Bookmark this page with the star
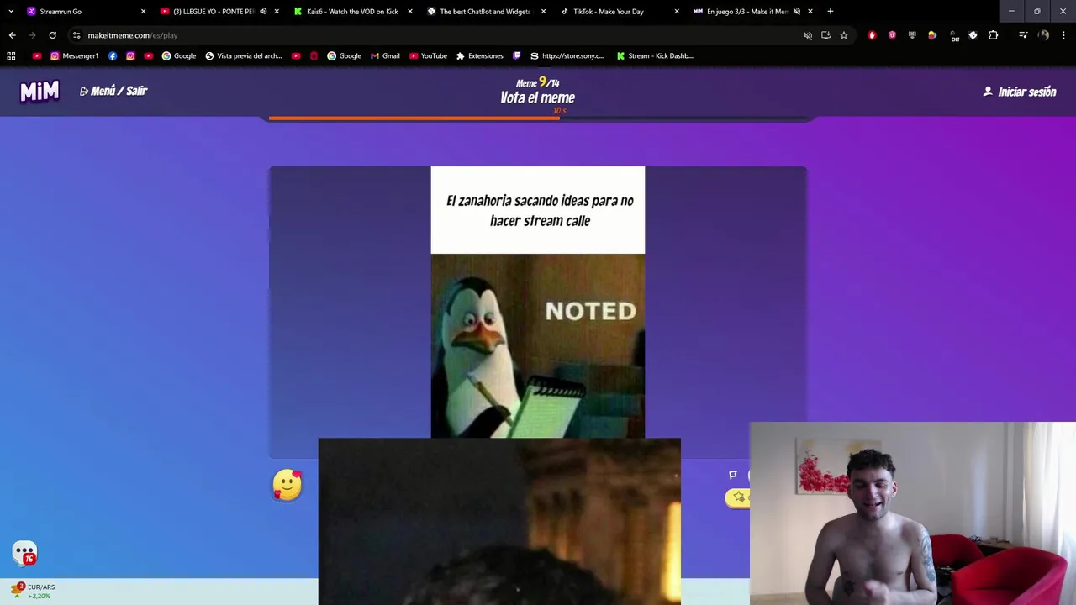 [844, 35]
